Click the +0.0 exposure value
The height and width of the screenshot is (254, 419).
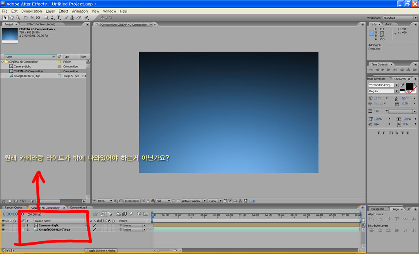pos(252,201)
